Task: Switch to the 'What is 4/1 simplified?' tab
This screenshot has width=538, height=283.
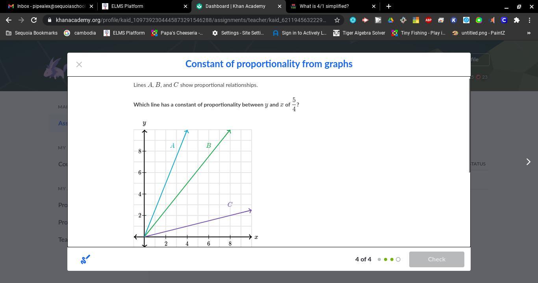Action: [332, 6]
